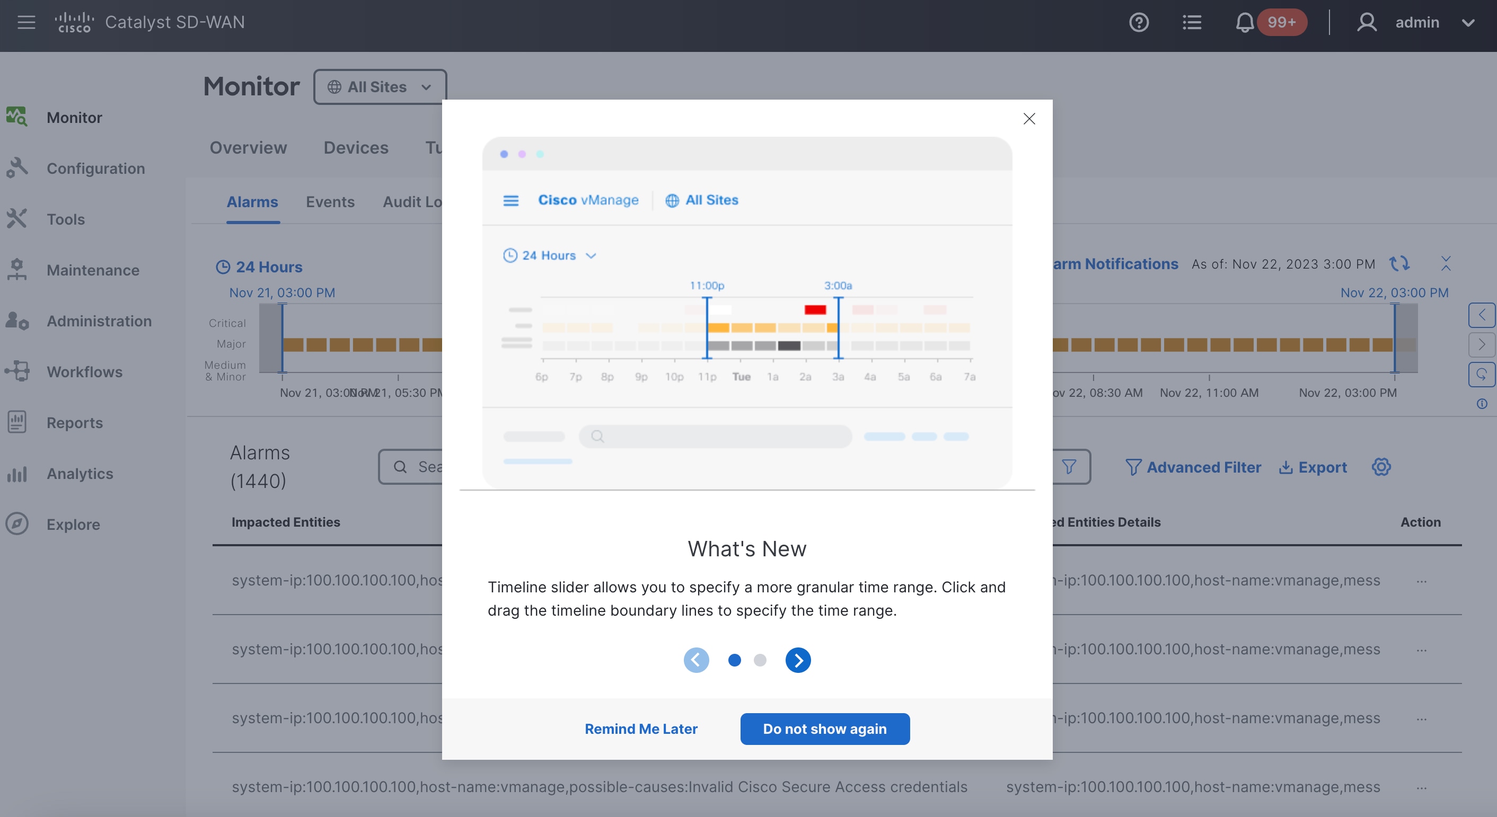Open Tools in the sidebar
The width and height of the screenshot is (1497, 817).
(x=66, y=219)
